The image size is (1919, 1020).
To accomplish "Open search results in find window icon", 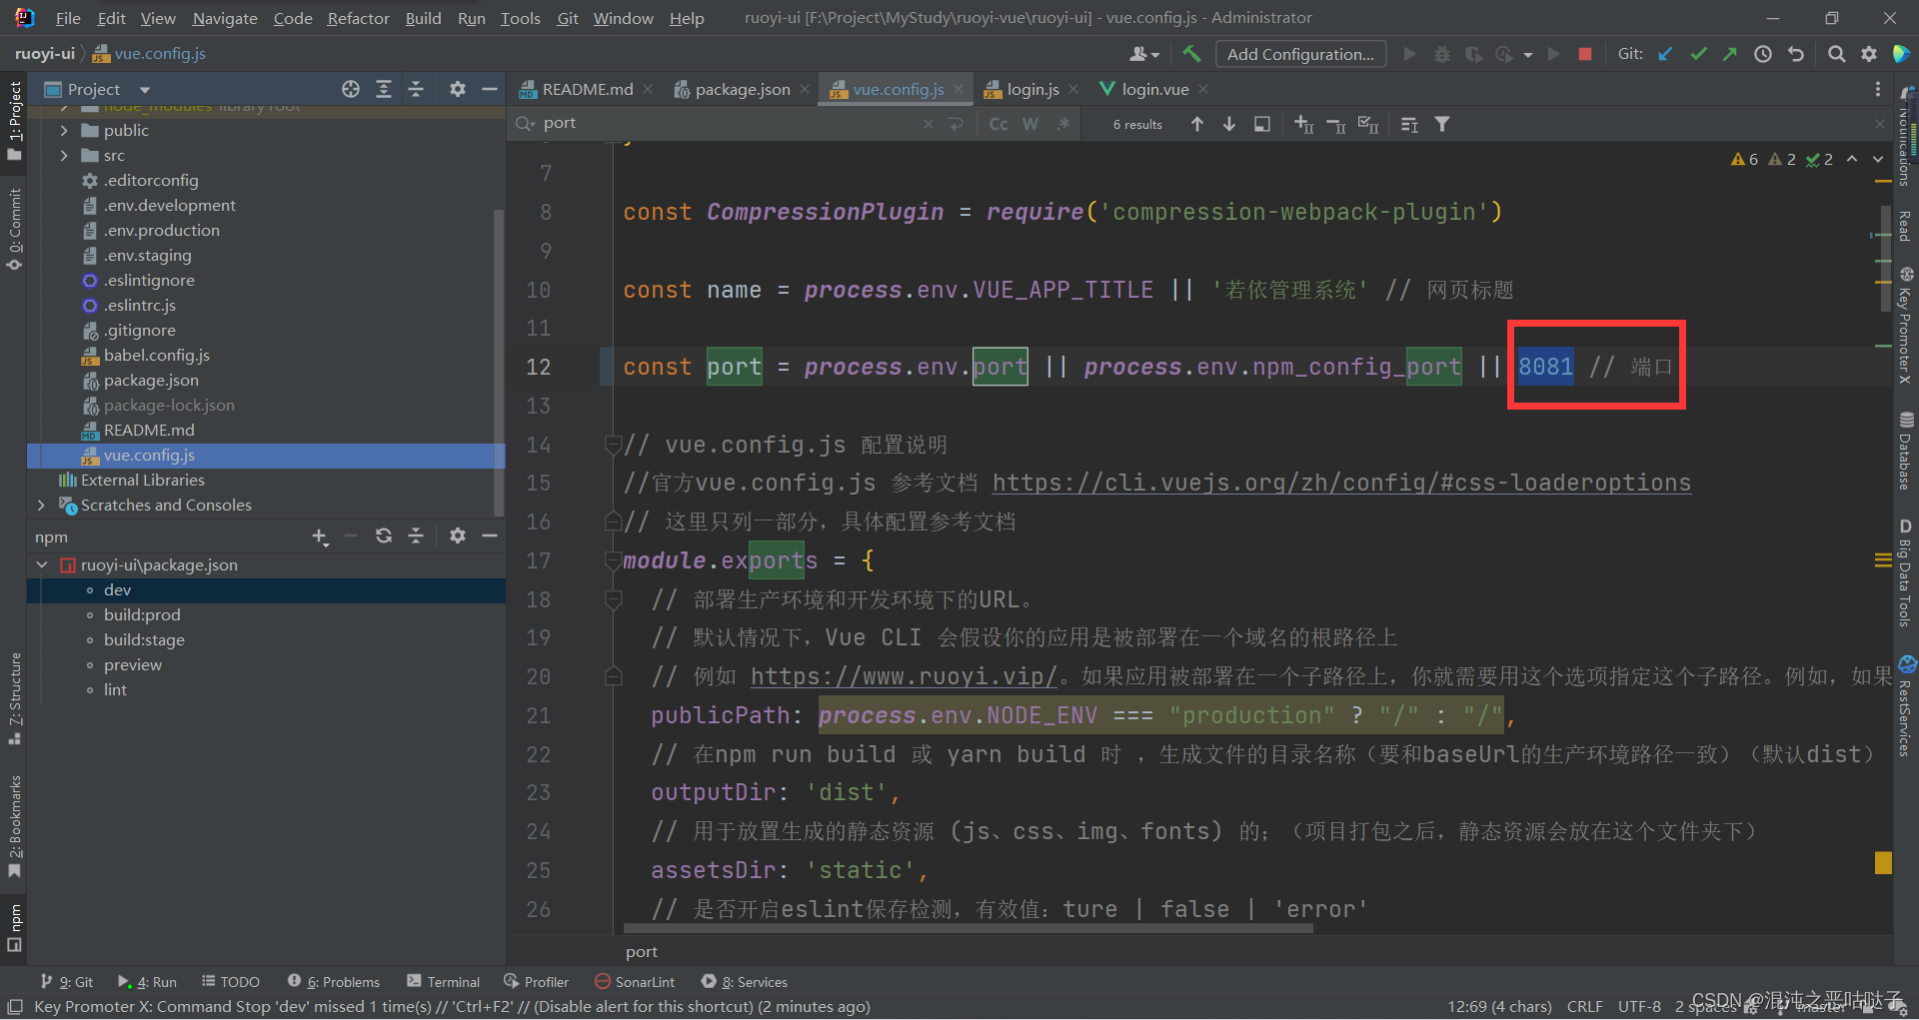I will click(x=1262, y=124).
